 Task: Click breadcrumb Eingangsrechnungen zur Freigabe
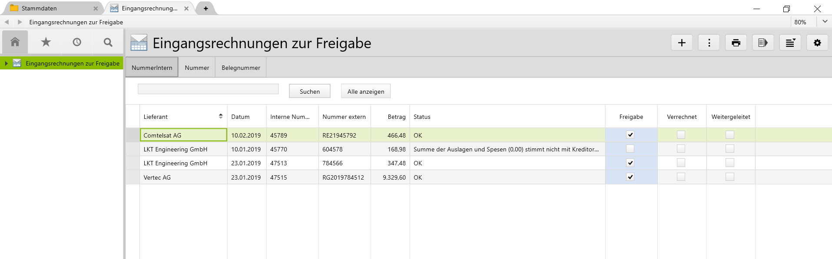[76, 22]
